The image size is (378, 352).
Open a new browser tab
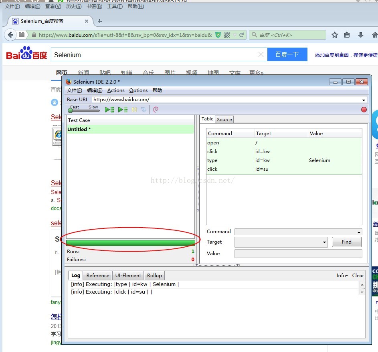click(99, 22)
